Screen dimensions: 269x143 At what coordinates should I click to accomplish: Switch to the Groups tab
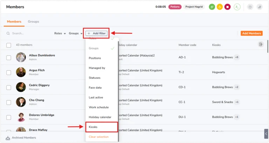34,21
